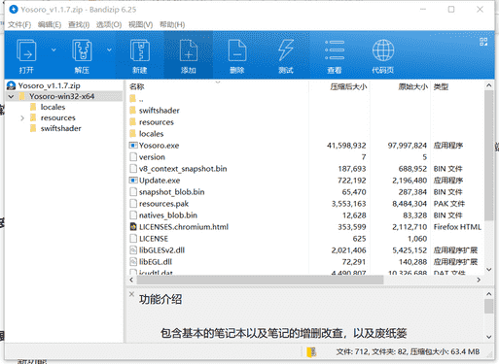Image resolution: width=499 pixels, height=364 pixels.
Task: Sort by the 类型 column header
Action: pyautogui.click(x=441, y=86)
